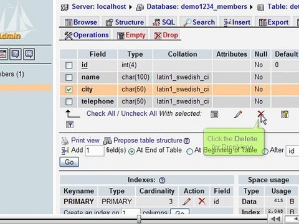The width and height of the screenshot is (299, 224).
Task: Click the Browse icon for selected fields
Action: click(214, 114)
